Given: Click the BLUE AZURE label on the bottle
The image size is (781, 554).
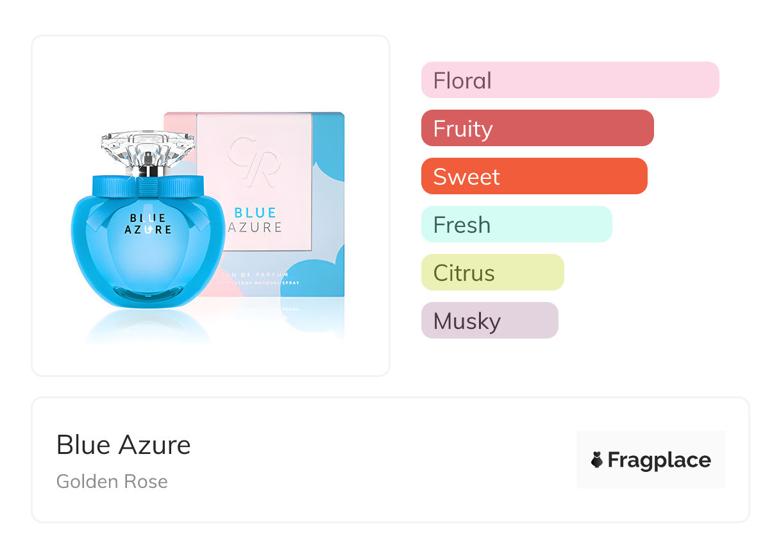Looking at the screenshot, I should [x=147, y=224].
